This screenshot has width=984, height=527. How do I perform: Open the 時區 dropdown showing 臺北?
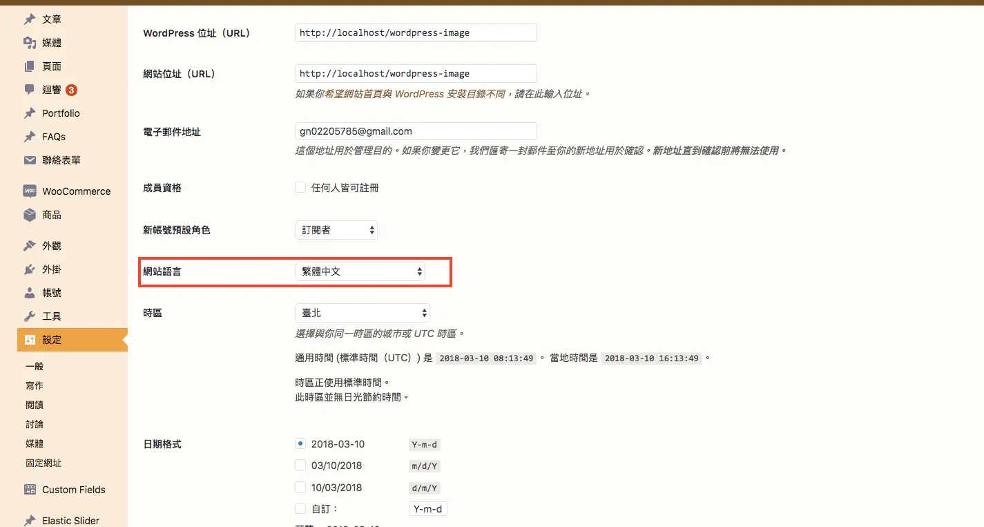(363, 313)
